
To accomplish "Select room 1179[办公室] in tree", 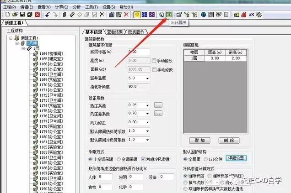I will 51,131.
